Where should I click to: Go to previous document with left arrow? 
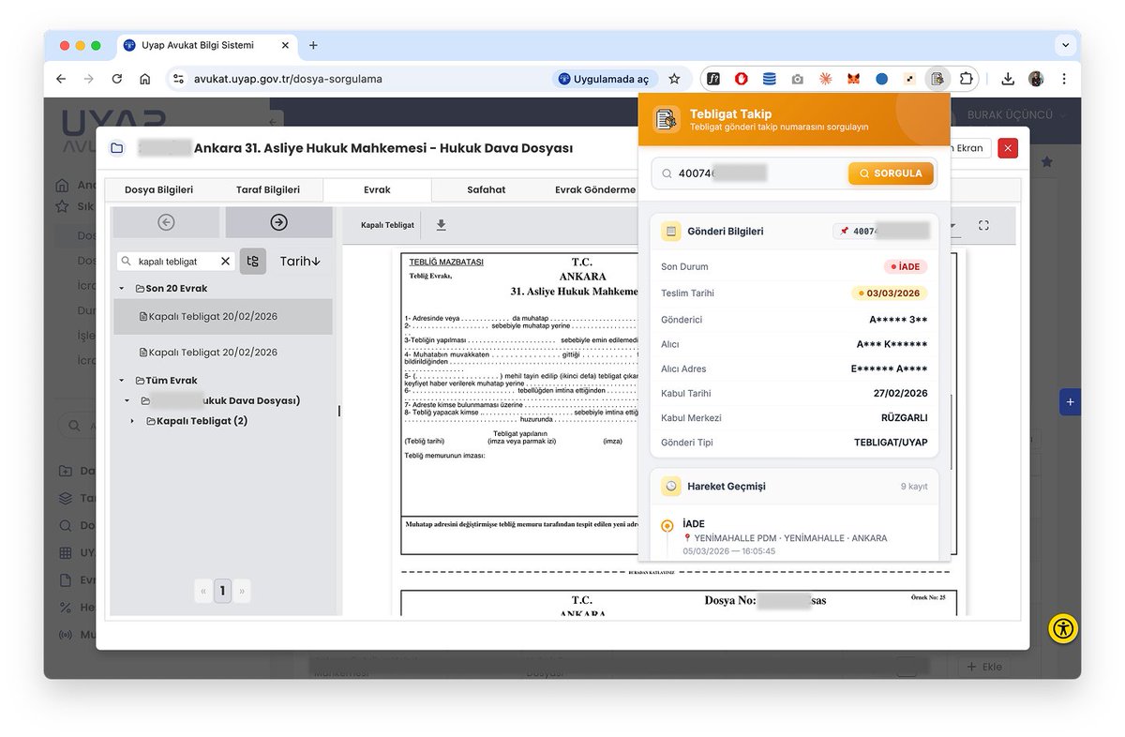coord(166,222)
